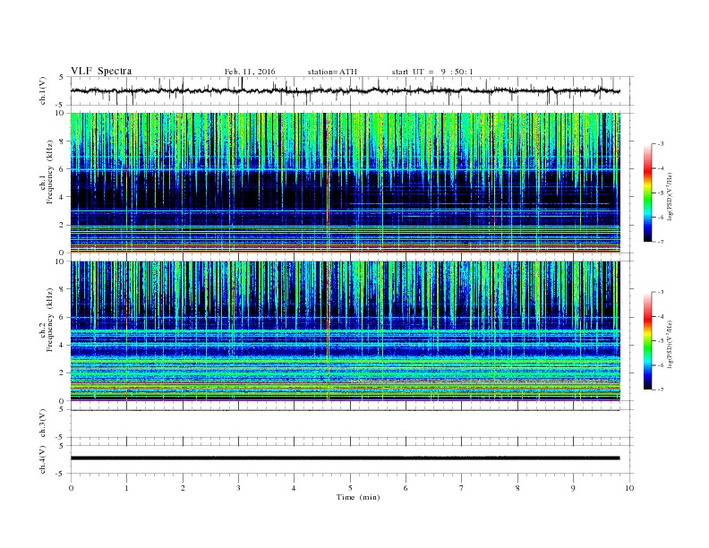The width and height of the screenshot is (709, 548).
Task: Click the ch.1(V) waveform trace at top
Action: [345, 90]
